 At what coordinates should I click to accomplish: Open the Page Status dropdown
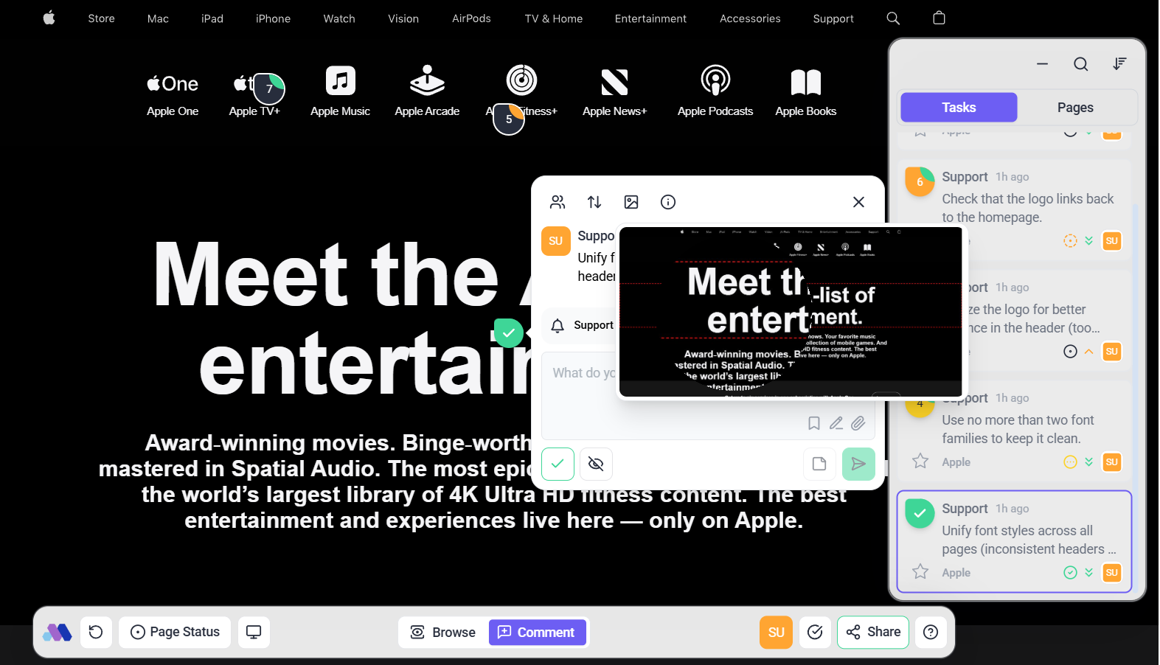(175, 632)
